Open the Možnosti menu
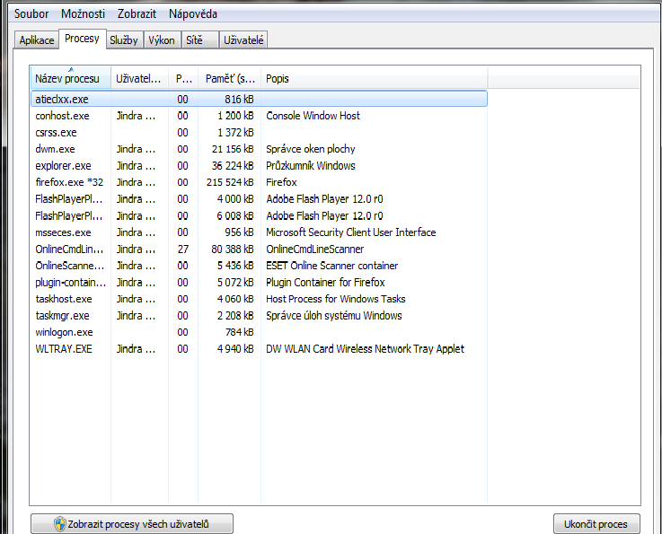This screenshot has width=662, height=534. pyautogui.click(x=84, y=14)
